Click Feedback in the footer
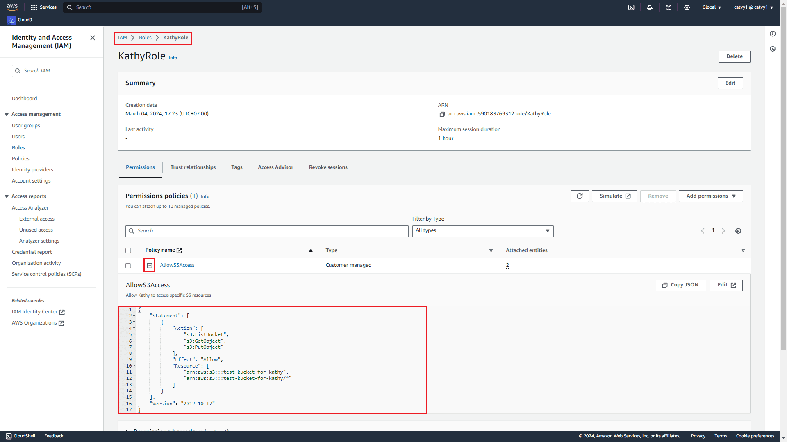This screenshot has height=442, width=787. (54, 436)
